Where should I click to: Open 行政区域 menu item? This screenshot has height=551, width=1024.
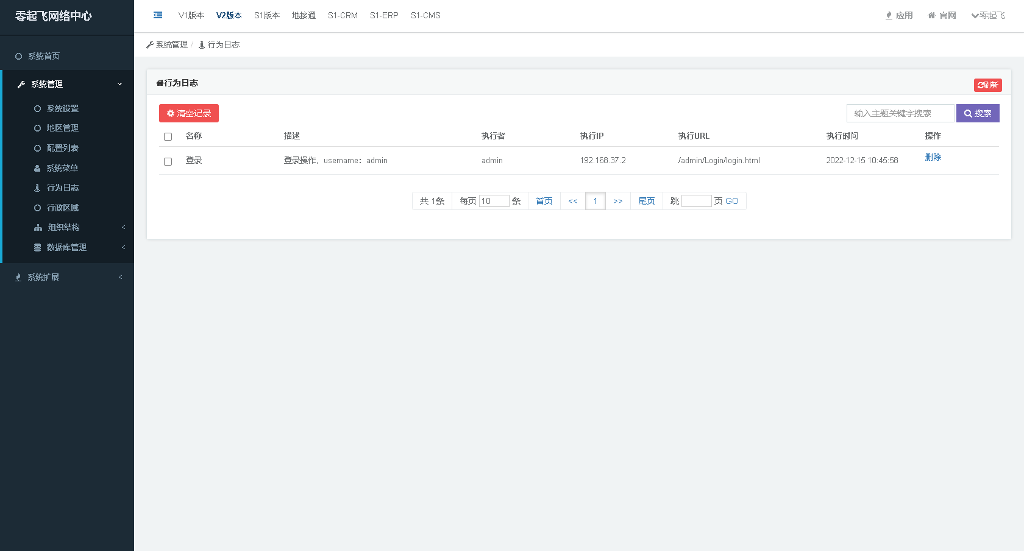(63, 208)
